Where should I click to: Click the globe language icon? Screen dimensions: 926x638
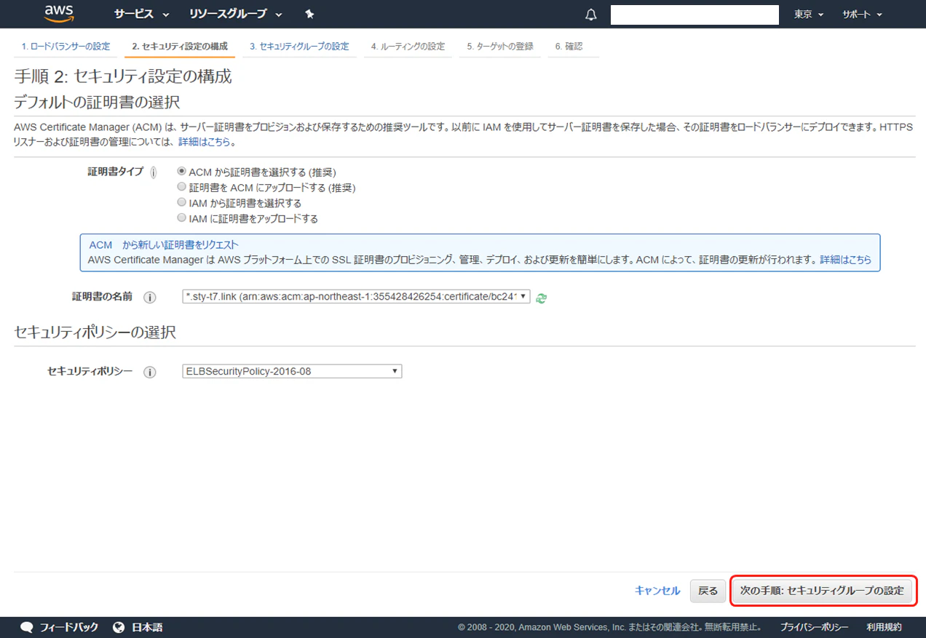[x=119, y=627]
